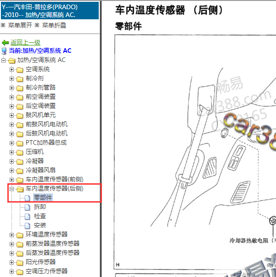Expand the 车内温度传感器(前侧) node

(x=11, y=180)
